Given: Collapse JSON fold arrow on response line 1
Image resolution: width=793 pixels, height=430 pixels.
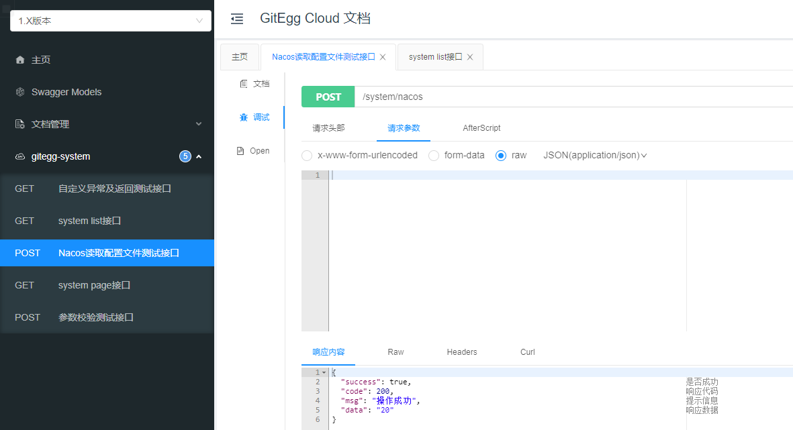Looking at the screenshot, I should 324,372.
